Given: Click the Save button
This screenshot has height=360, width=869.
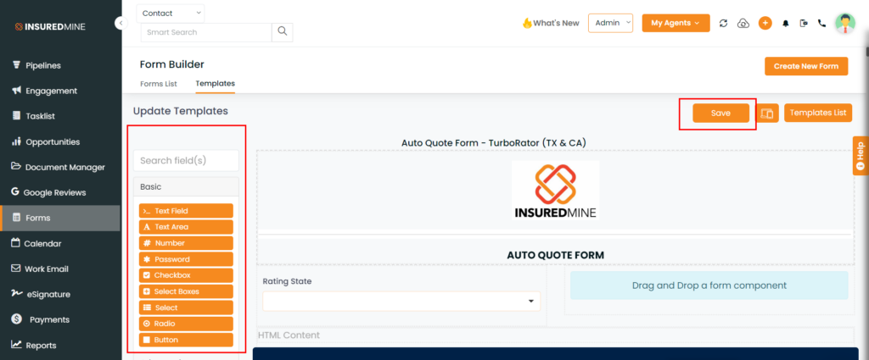Looking at the screenshot, I should point(720,113).
